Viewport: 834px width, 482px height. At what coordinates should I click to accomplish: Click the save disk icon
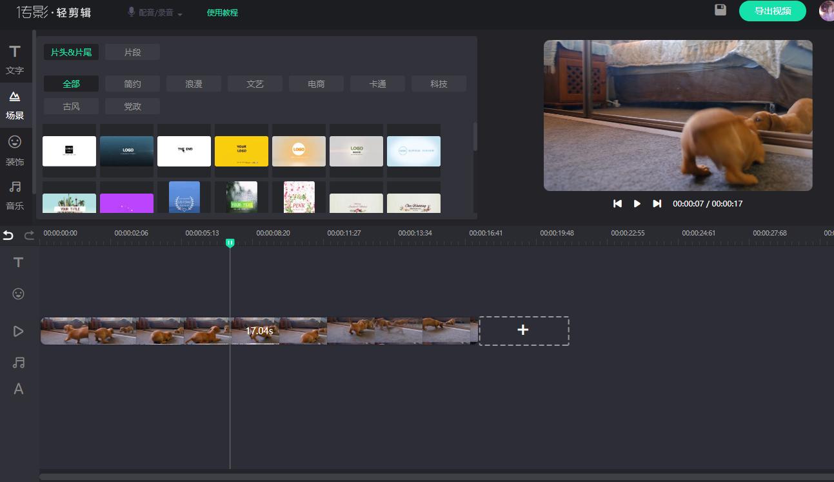click(x=720, y=10)
